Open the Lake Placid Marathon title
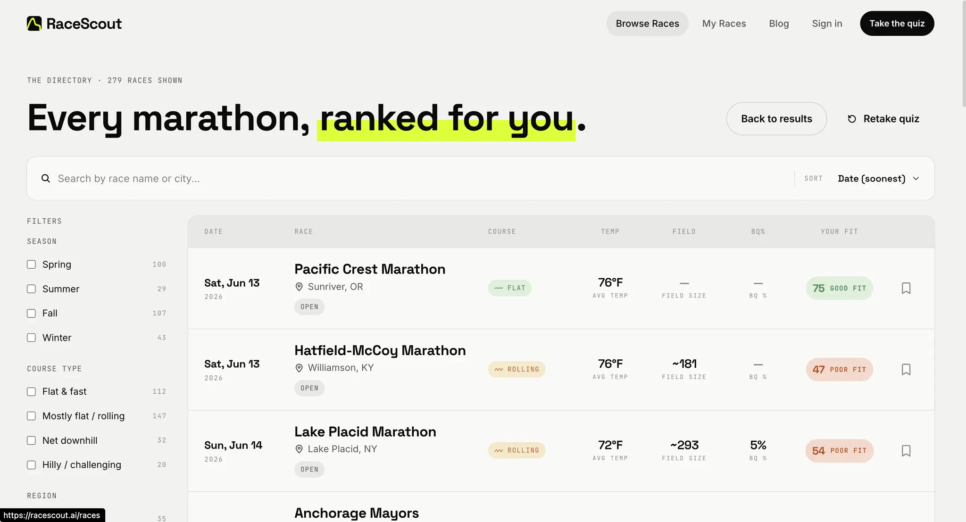 tap(365, 432)
